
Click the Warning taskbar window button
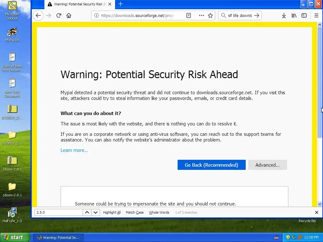click(x=58, y=238)
